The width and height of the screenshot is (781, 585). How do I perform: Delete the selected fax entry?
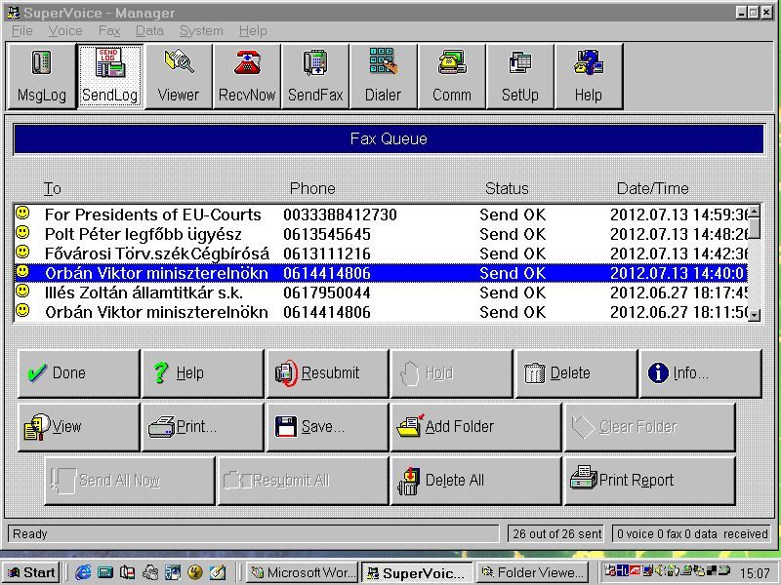576,373
